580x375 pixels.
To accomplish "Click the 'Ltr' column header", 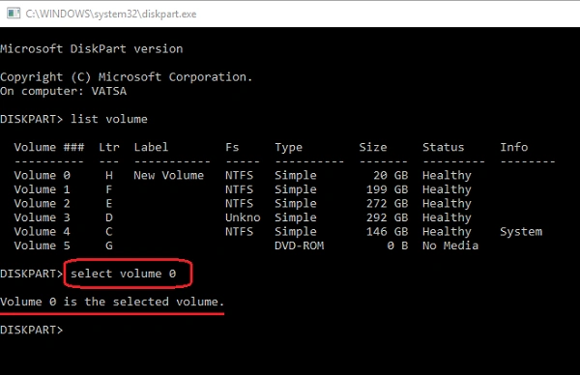I will coord(109,147).
